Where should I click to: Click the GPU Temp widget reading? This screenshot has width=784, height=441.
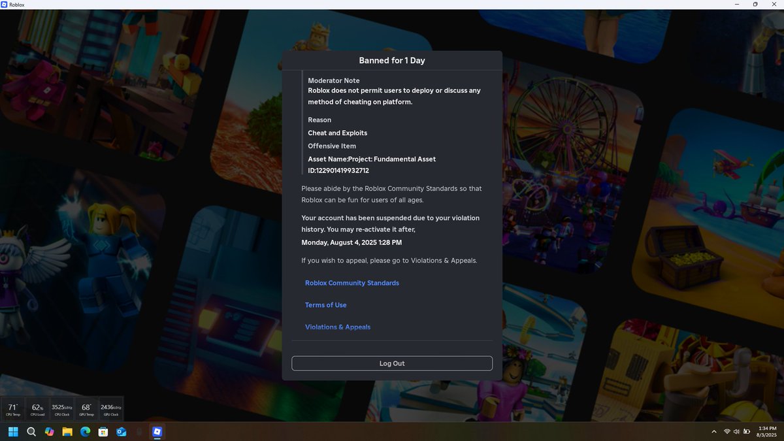pyautogui.click(x=86, y=410)
